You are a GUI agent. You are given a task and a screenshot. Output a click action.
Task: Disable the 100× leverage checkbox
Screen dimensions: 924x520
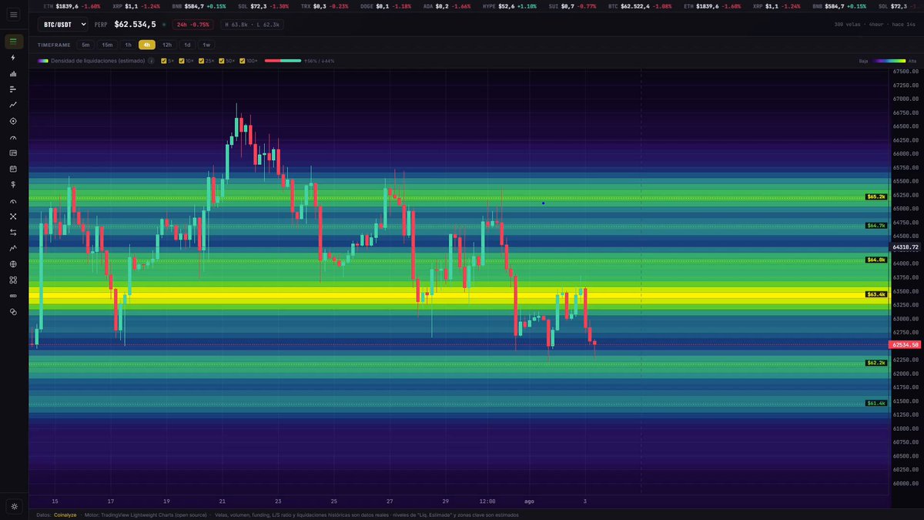coord(243,60)
